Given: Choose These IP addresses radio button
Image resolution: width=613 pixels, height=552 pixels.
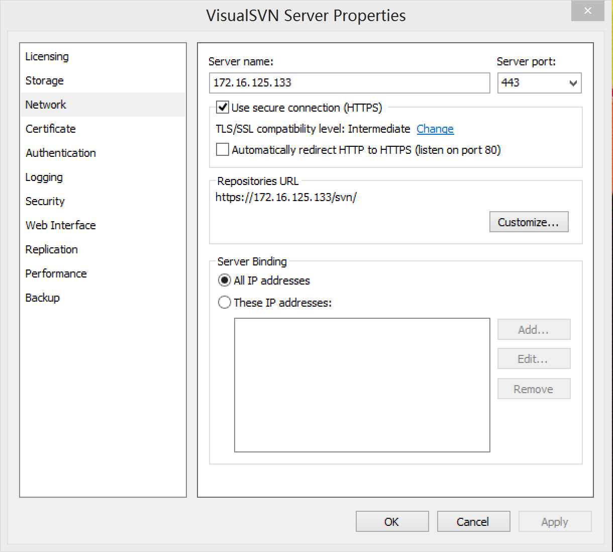Looking at the screenshot, I should coord(225,303).
